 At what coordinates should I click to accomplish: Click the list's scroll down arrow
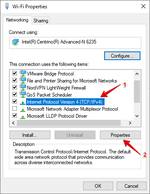tap(137, 116)
